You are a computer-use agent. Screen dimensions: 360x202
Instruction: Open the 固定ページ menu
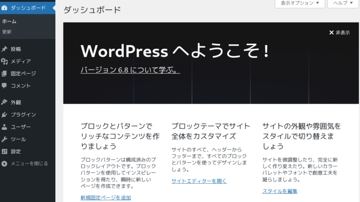tap(27, 73)
